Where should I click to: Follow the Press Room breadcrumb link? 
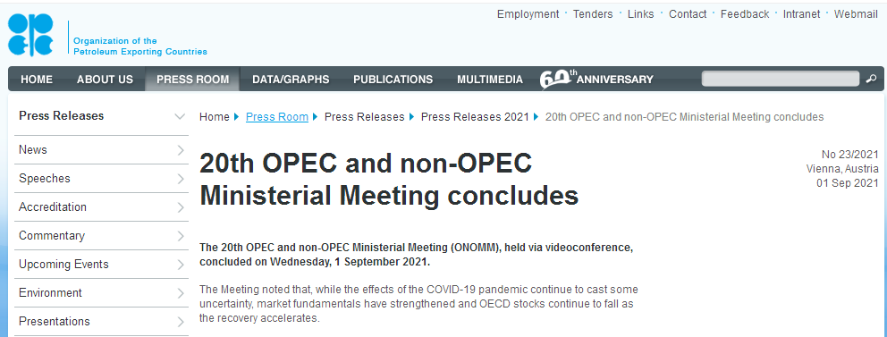tap(277, 117)
